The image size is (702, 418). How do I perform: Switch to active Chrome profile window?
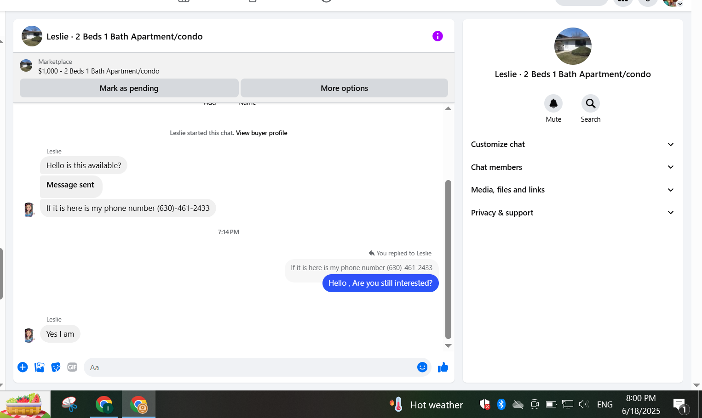138,405
